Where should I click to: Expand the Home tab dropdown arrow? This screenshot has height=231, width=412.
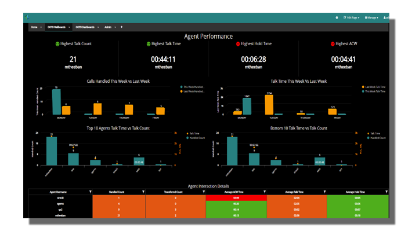tap(41, 27)
